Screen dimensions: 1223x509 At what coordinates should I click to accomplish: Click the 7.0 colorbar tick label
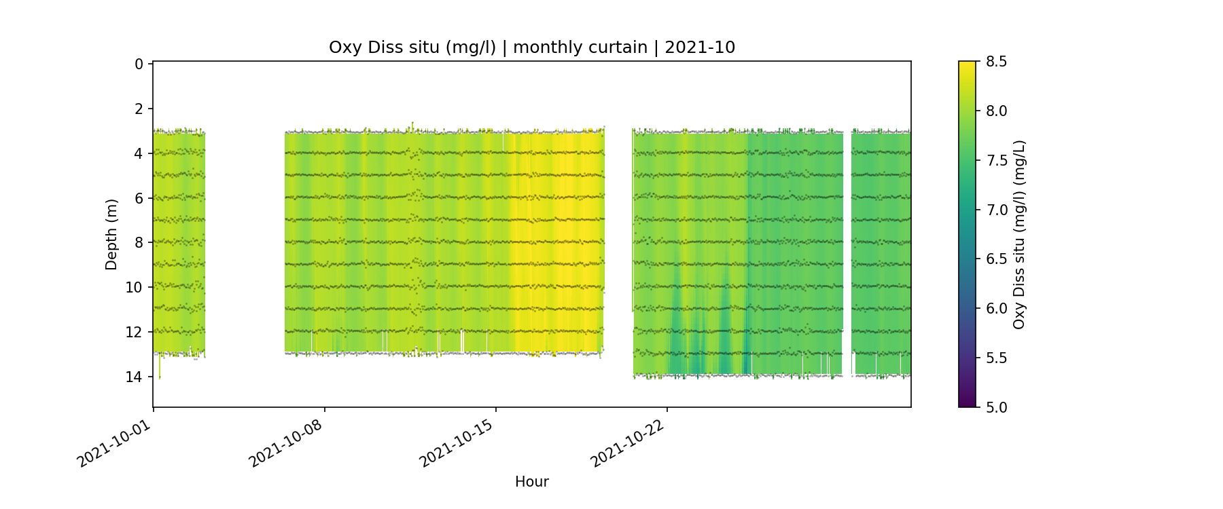(x=996, y=210)
